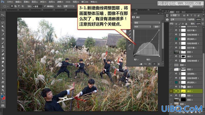Image resolution: width=205 pixels, height=115 pixels.
Task: Hide the 曲线 1 layer via eye icon
Action: (171, 91)
